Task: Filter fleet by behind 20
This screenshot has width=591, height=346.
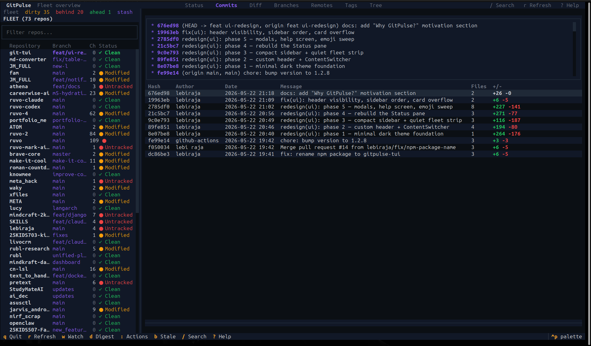Action: (69, 12)
